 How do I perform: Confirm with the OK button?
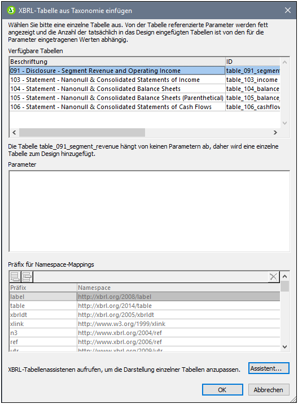[x=222, y=390]
